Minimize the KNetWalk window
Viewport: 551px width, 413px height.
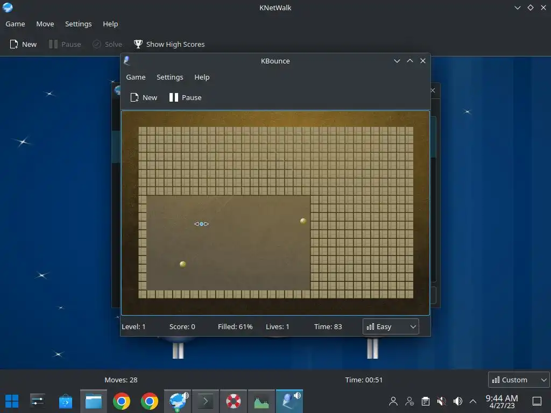click(517, 8)
